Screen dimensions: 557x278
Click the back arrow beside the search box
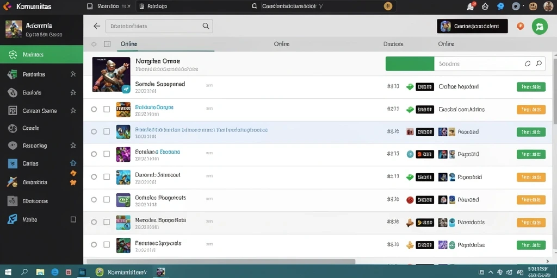(97, 26)
